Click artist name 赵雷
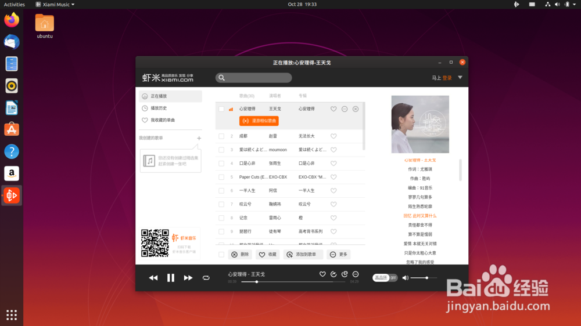 (273, 136)
